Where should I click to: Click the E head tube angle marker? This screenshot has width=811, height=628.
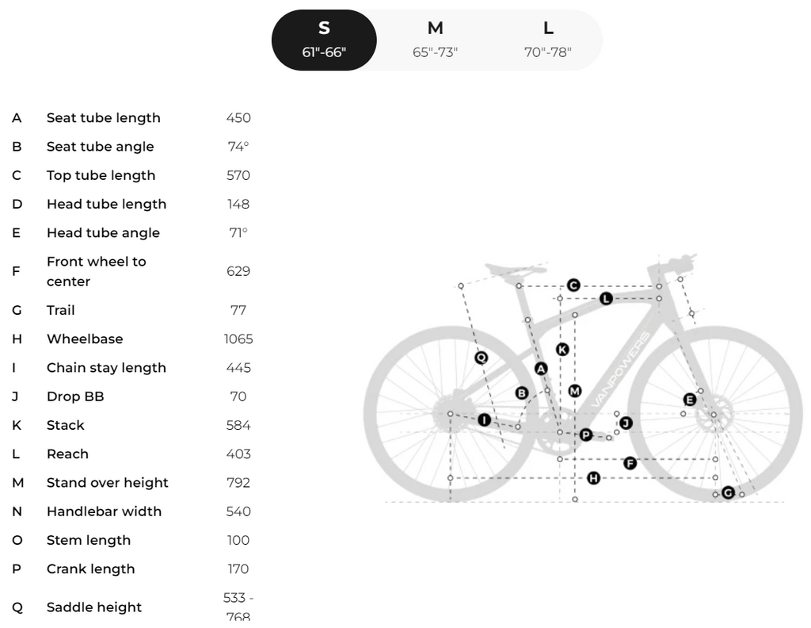click(x=690, y=400)
